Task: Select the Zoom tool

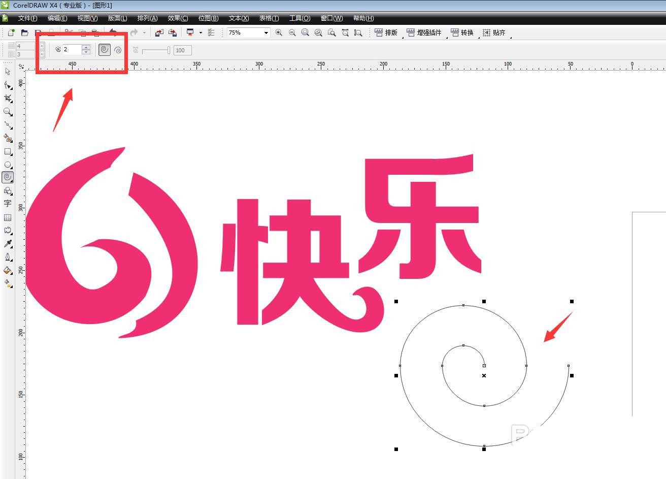Action: click(8, 111)
